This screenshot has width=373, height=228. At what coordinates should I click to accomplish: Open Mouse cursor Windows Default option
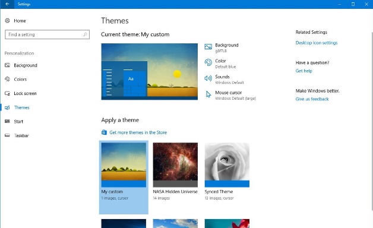[230, 95]
